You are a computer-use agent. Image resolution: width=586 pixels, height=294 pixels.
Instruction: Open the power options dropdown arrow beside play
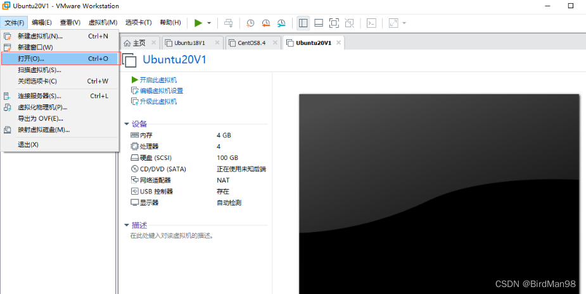point(209,23)
